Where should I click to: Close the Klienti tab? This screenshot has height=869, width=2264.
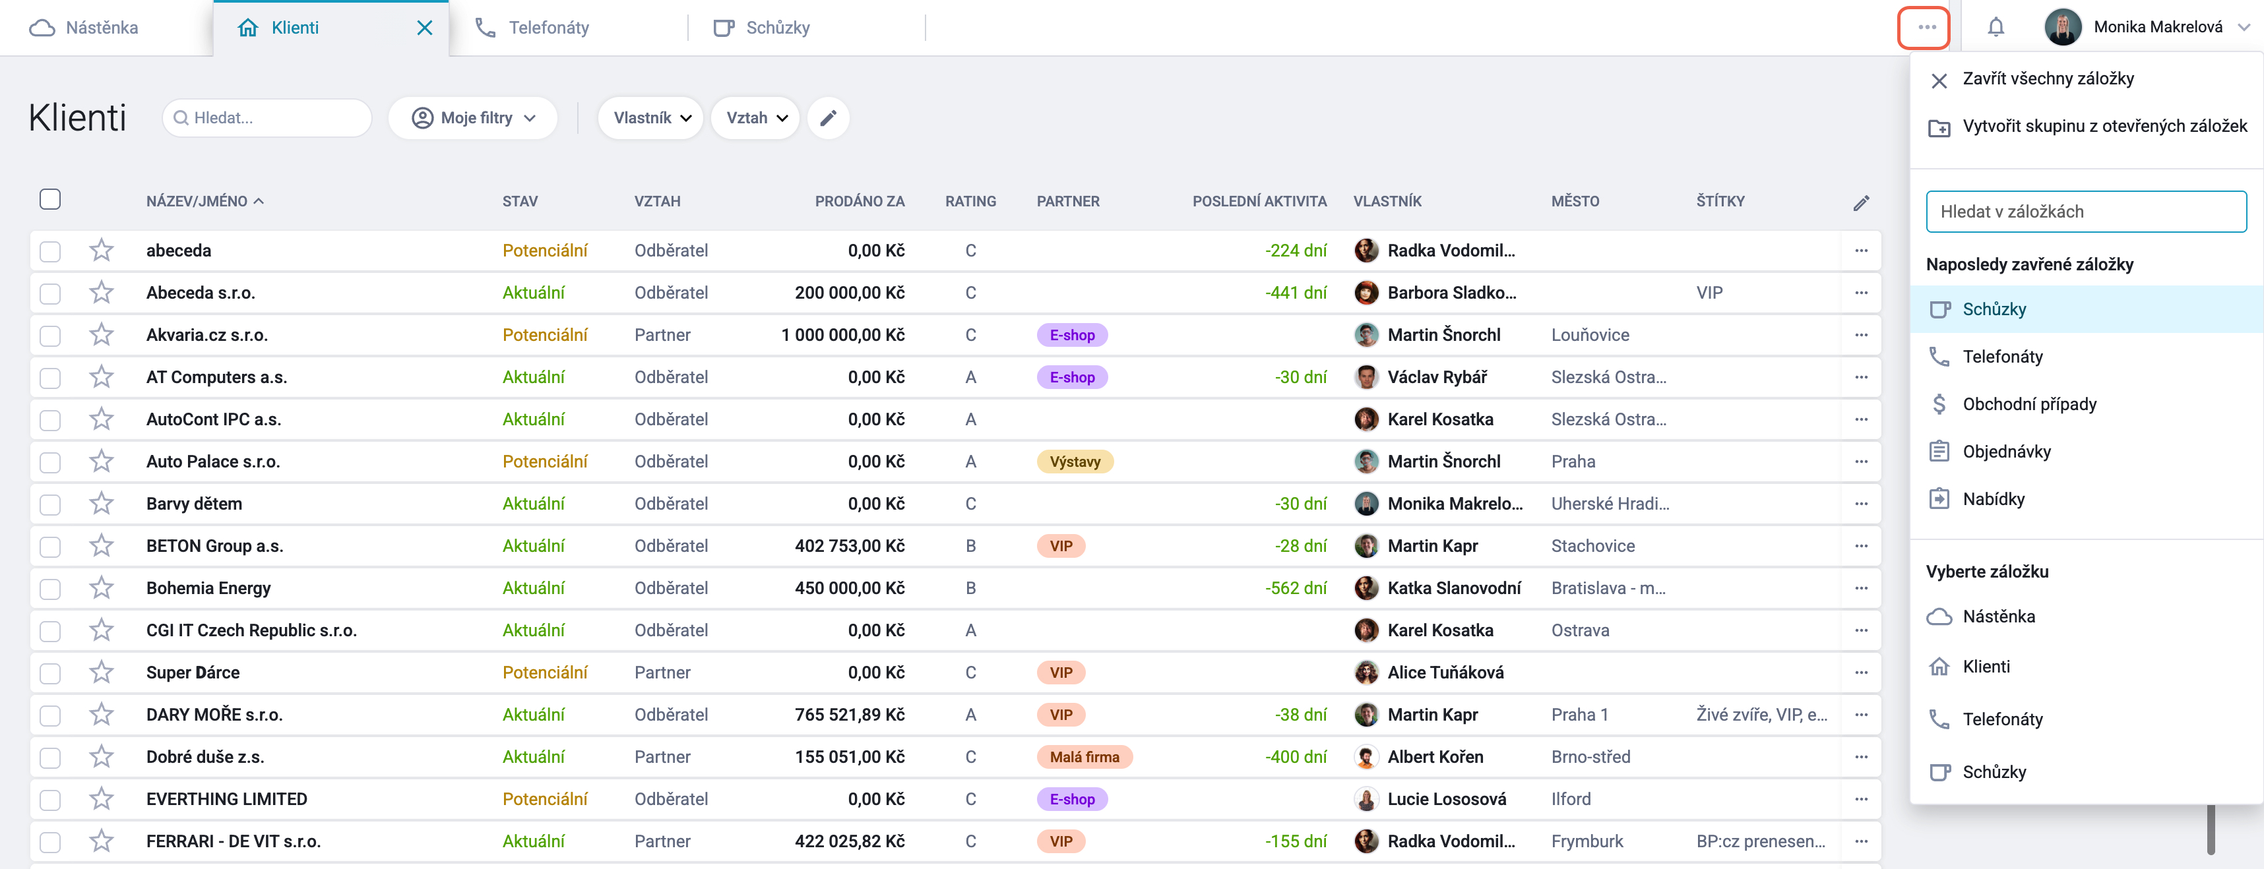coord(425,28)
